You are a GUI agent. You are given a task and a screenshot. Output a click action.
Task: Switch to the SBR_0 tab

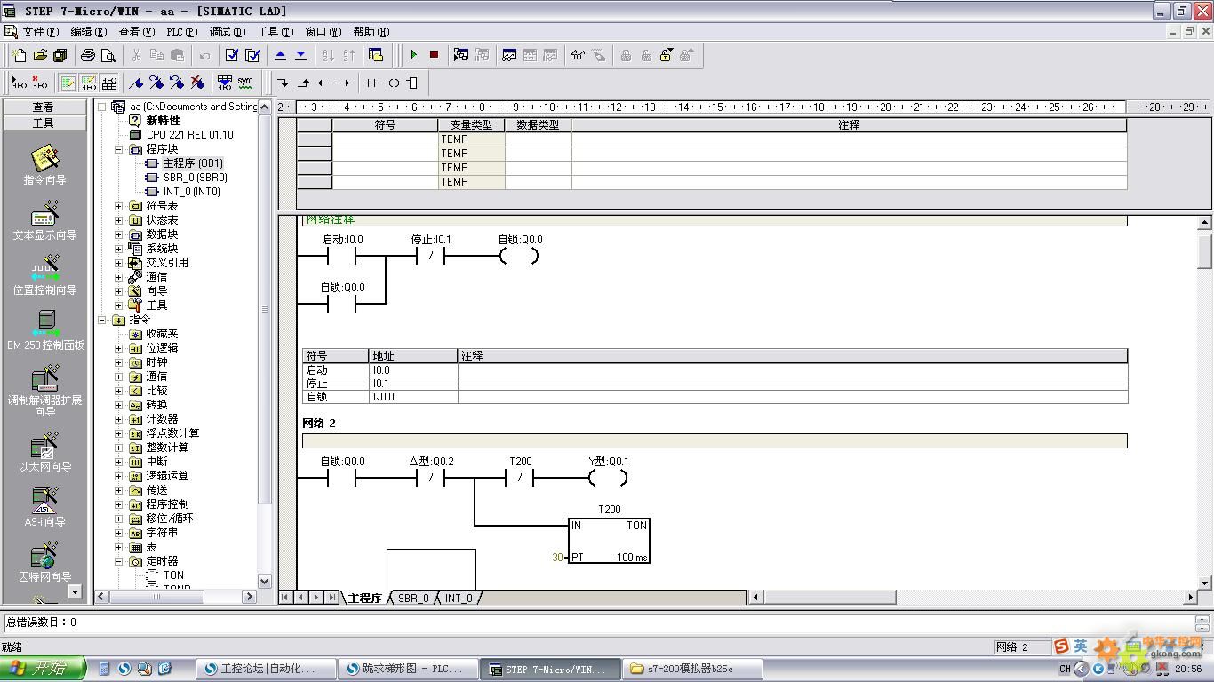(x=413, y=598)
